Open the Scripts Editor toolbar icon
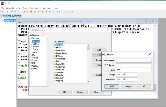Viewport: 166px width, 107px height. tap(20, 12)
